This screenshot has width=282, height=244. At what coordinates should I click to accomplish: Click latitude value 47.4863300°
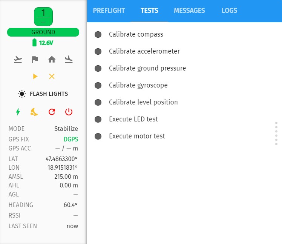click(61, 159)
